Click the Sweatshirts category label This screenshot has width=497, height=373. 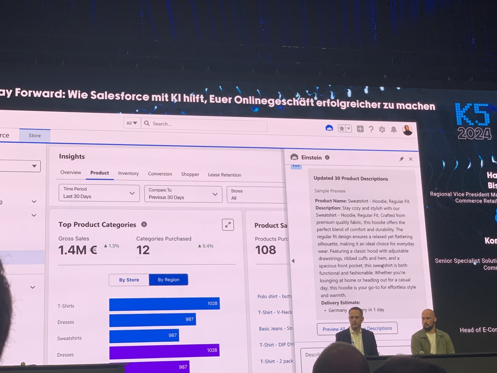pos(69,338)
